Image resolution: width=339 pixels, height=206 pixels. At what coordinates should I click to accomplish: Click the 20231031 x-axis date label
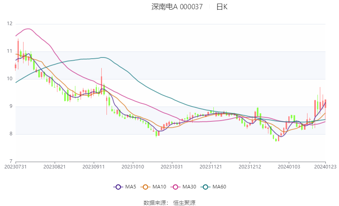[x=171, y=167]
